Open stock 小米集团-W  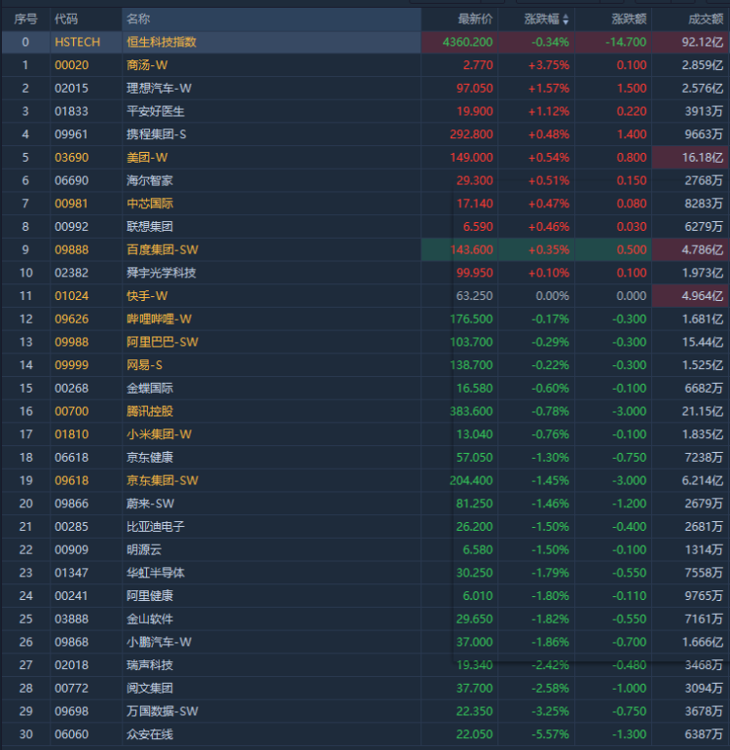click(x=159, y=434)
